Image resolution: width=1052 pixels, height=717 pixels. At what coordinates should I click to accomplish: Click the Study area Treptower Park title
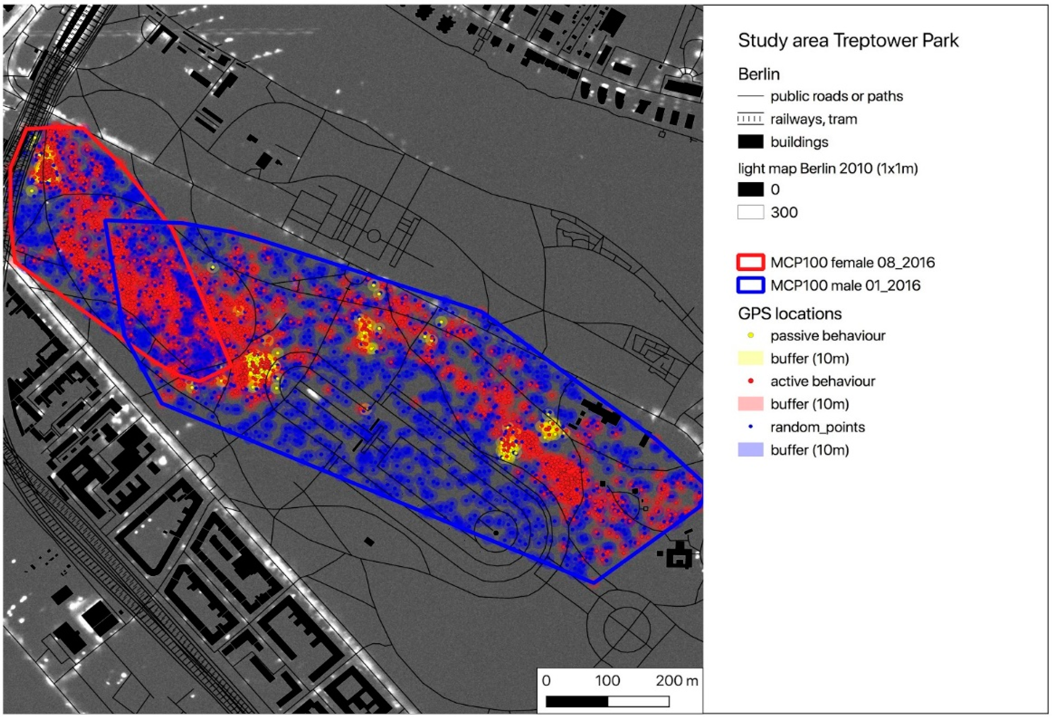848,41
